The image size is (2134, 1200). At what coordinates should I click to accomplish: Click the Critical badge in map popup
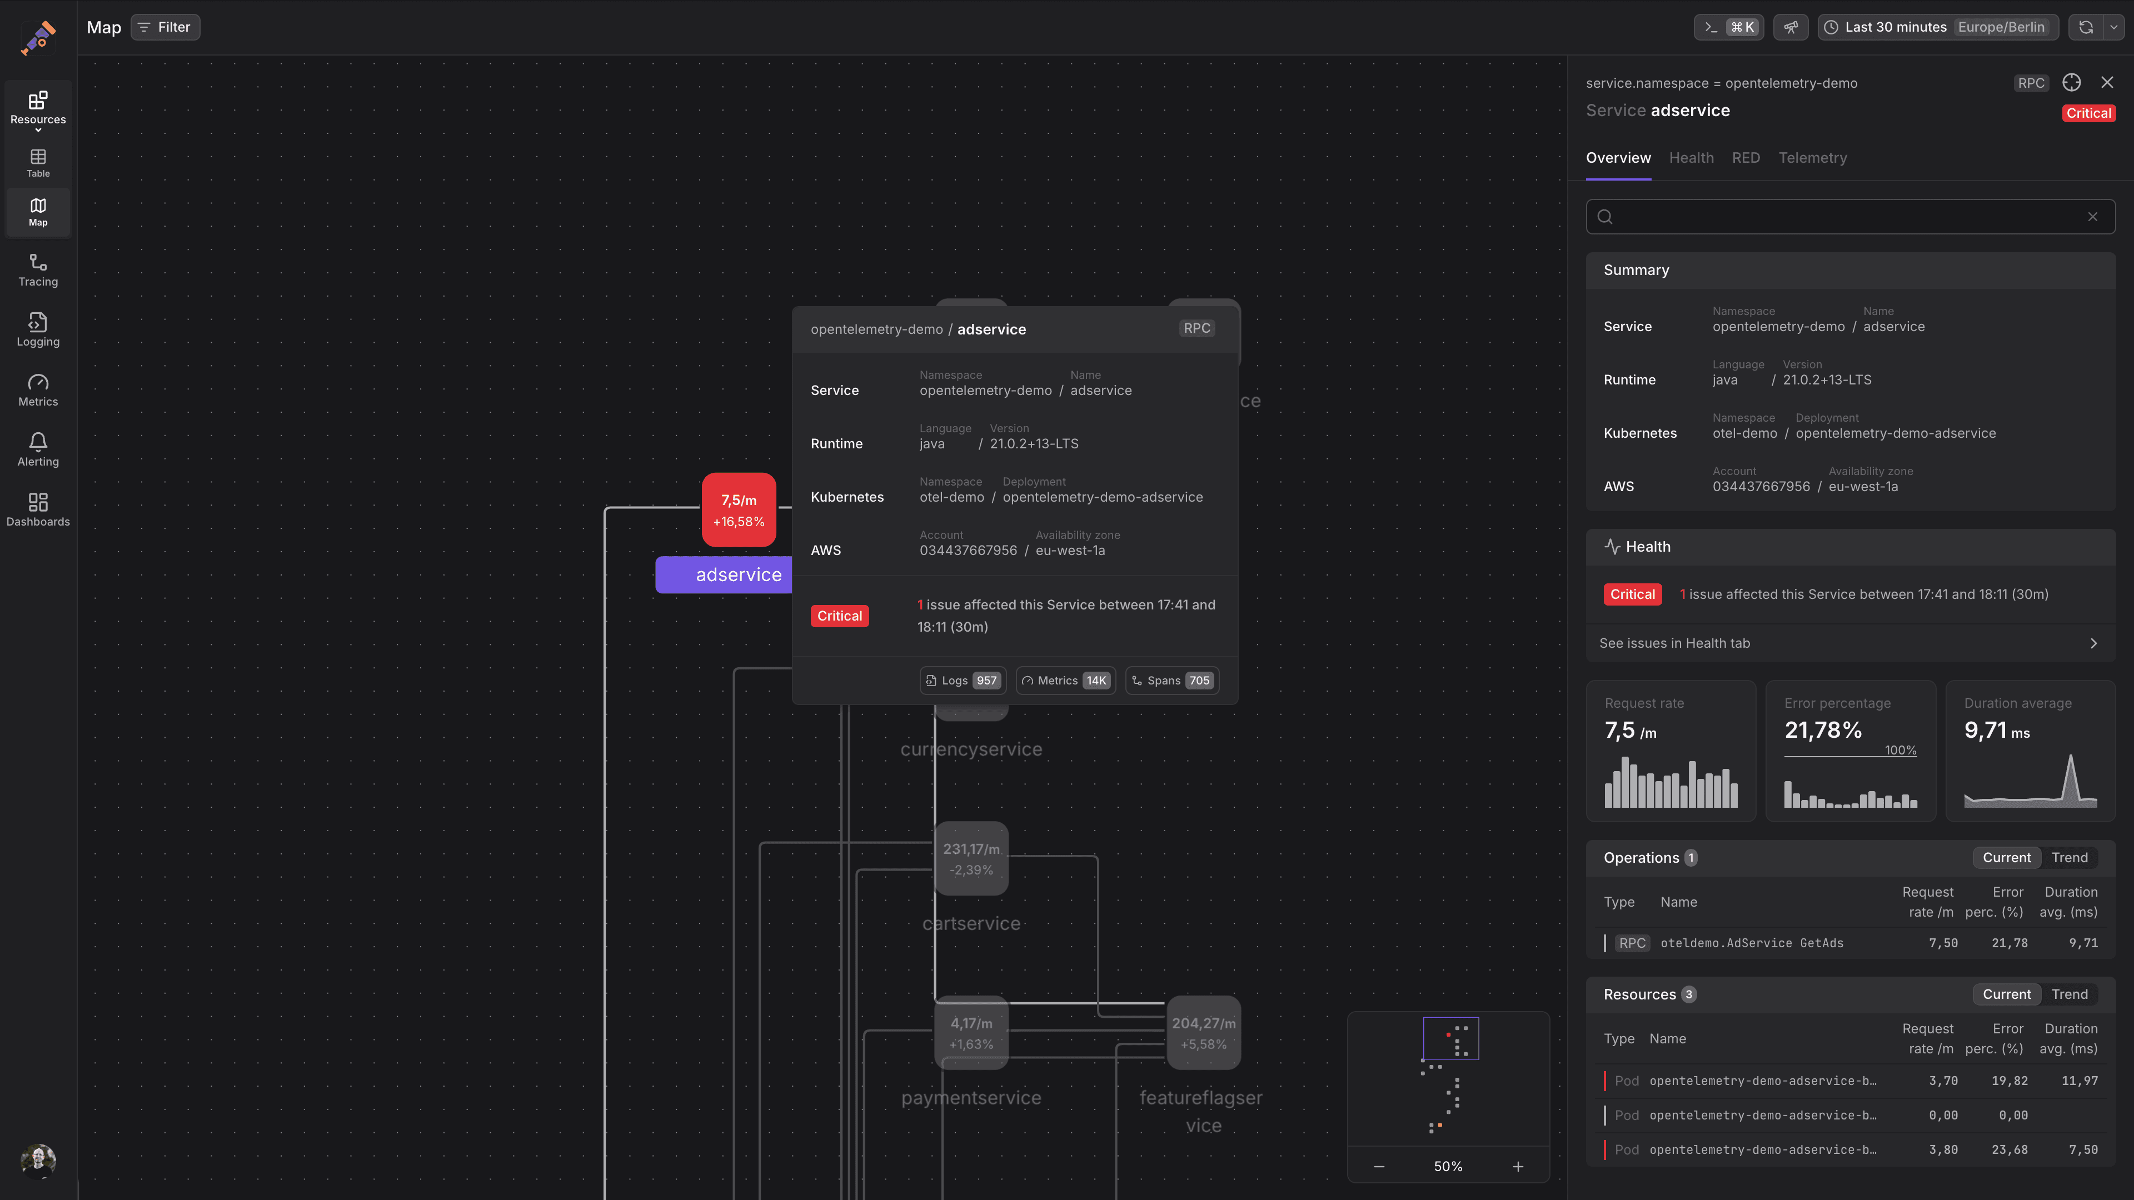pyautogui.click(x=839, y=616)
